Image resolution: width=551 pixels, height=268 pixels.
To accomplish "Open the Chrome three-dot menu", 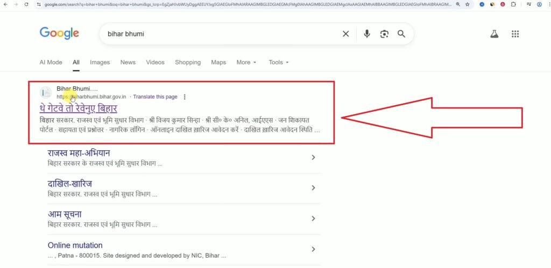I will click(x=548, y=4).
